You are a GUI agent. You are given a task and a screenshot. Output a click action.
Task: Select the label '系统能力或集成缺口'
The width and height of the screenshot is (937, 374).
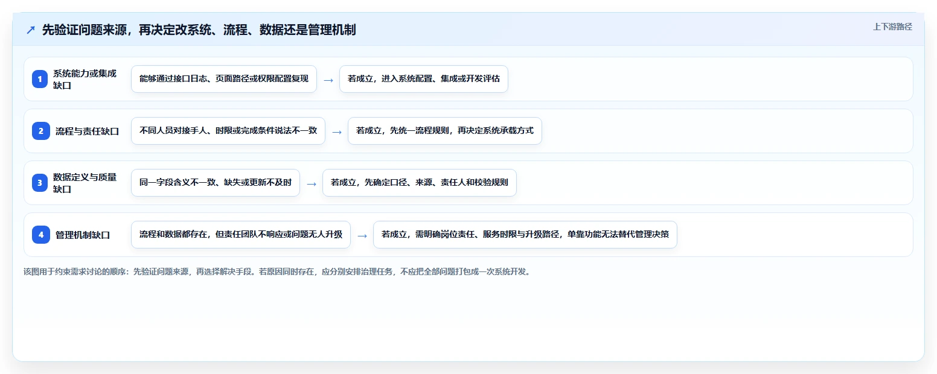tap(85, 79)
